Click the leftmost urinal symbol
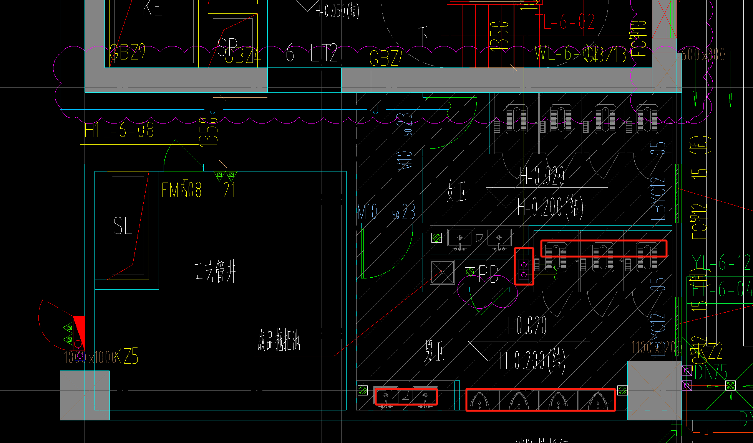 click(x=479, y=401)
